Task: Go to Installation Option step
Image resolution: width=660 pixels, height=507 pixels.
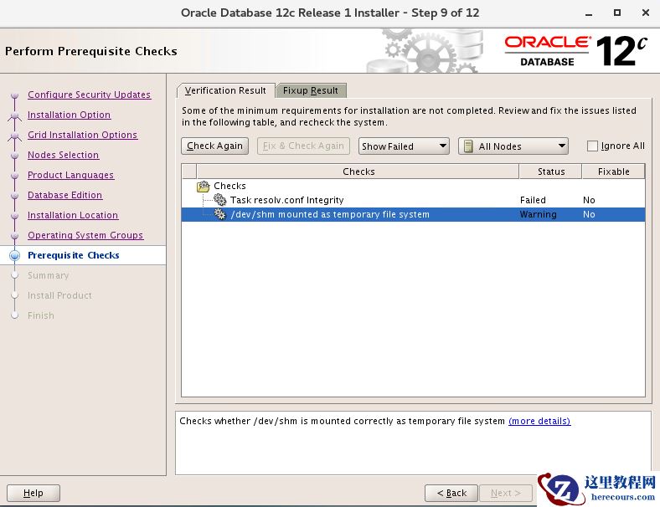Action: (x=69, y=115)
